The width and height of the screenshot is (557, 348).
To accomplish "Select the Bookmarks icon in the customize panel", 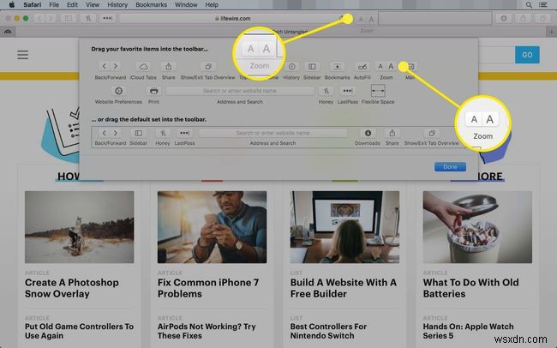I will coord(337,67).
